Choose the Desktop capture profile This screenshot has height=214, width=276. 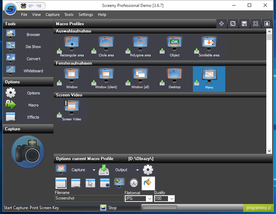coord(175,79)
